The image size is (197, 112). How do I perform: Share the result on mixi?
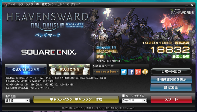145,72
